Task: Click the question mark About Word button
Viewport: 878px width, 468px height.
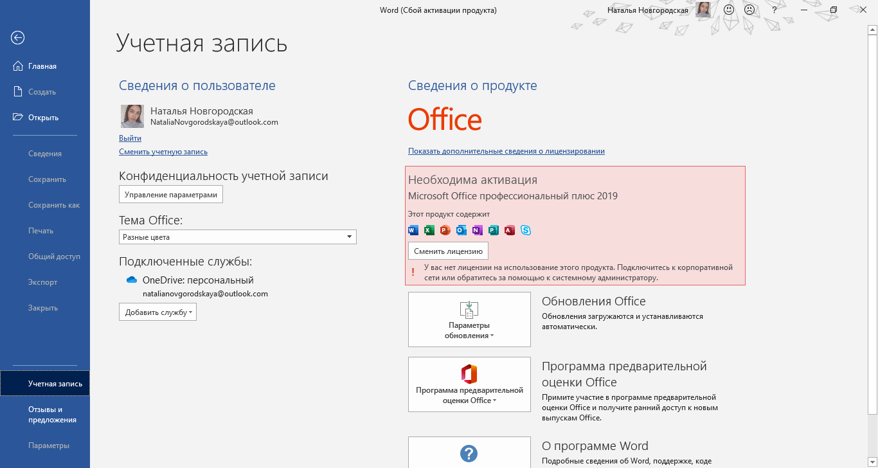Action: tap(469, 452)
